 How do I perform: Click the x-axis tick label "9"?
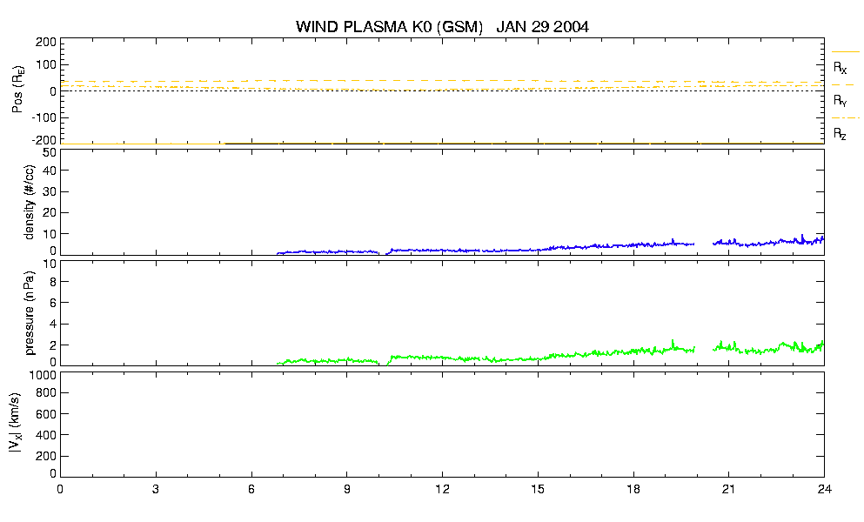click(346, 489)
